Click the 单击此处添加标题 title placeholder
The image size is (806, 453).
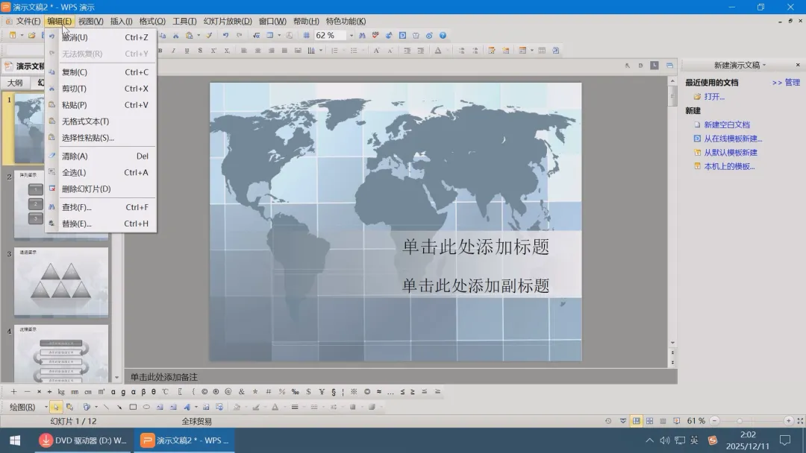point(475,247)
